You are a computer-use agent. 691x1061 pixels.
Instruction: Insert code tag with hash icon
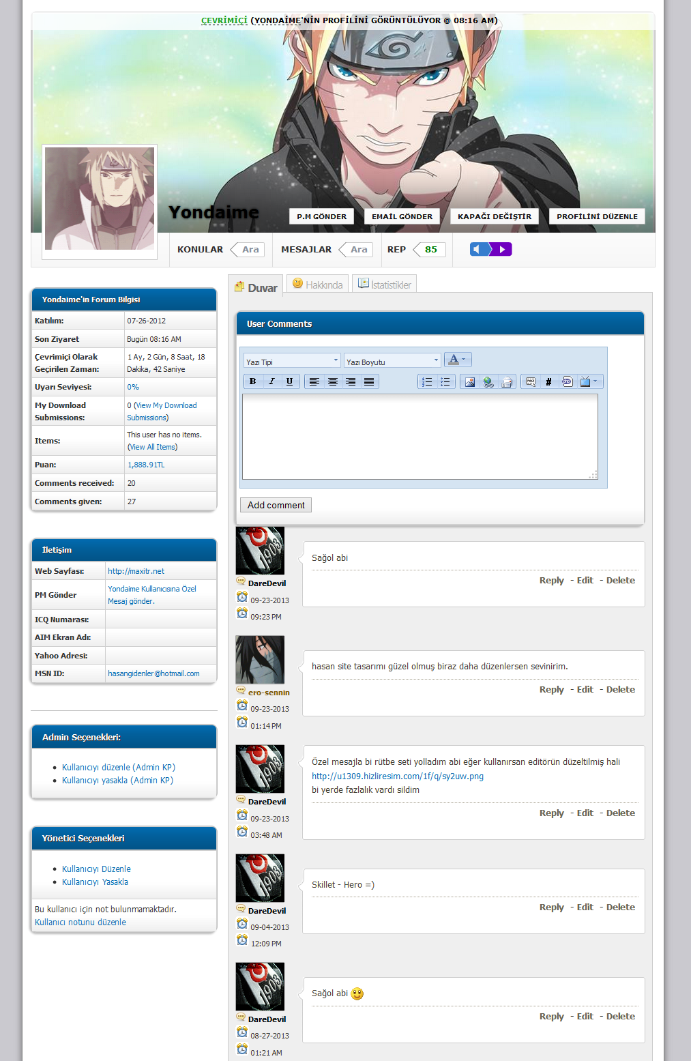coord(548,381)
